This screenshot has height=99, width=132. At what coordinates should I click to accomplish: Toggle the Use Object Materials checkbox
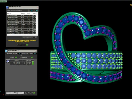(x=36, y=37)
